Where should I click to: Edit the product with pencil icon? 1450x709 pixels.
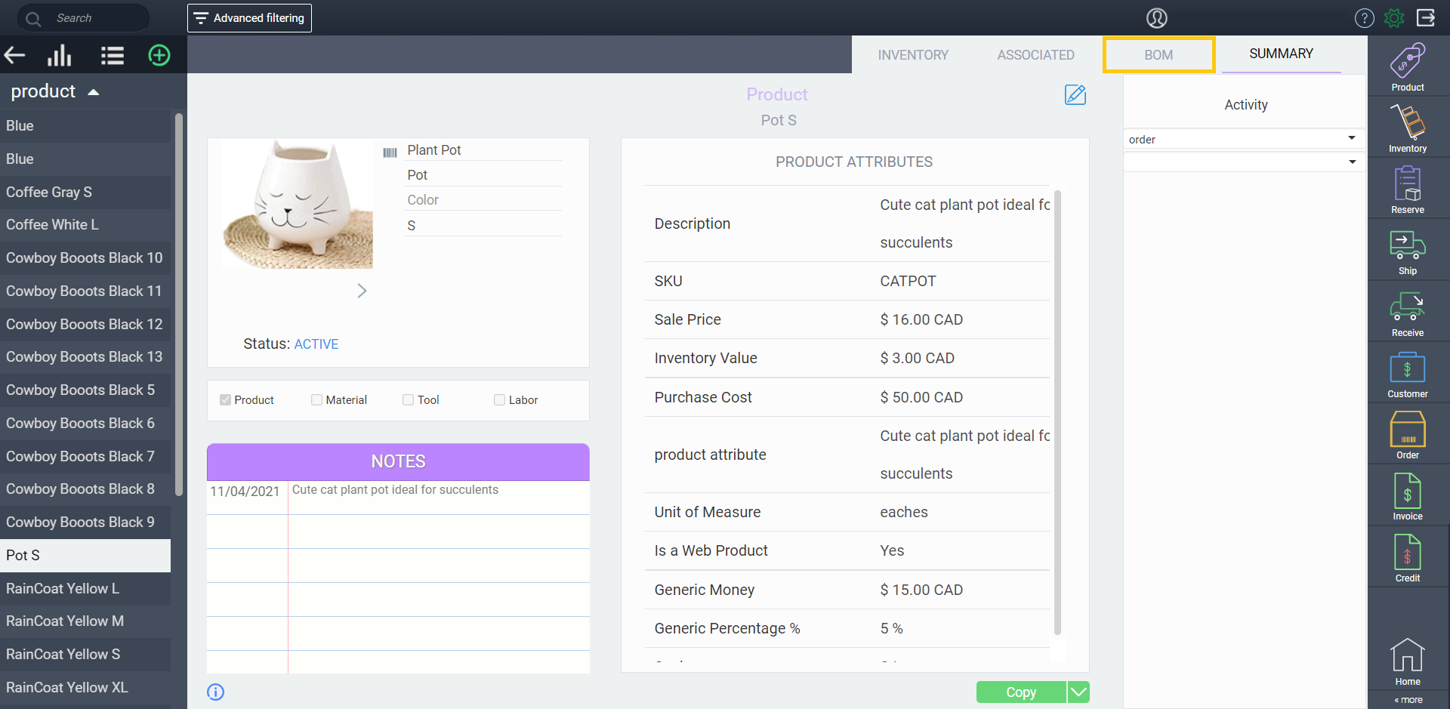[1075, 95]
